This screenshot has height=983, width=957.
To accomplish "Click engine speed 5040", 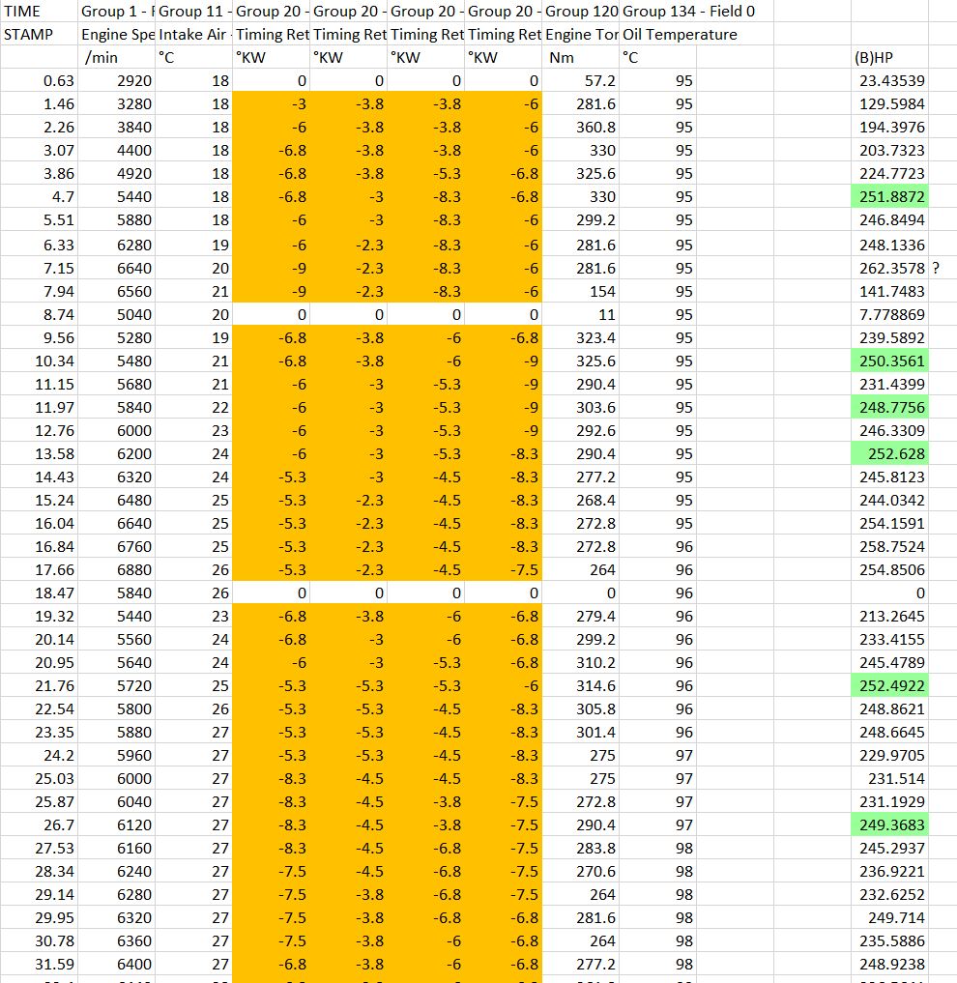I will pyautogui.click(x=117, y=315).
